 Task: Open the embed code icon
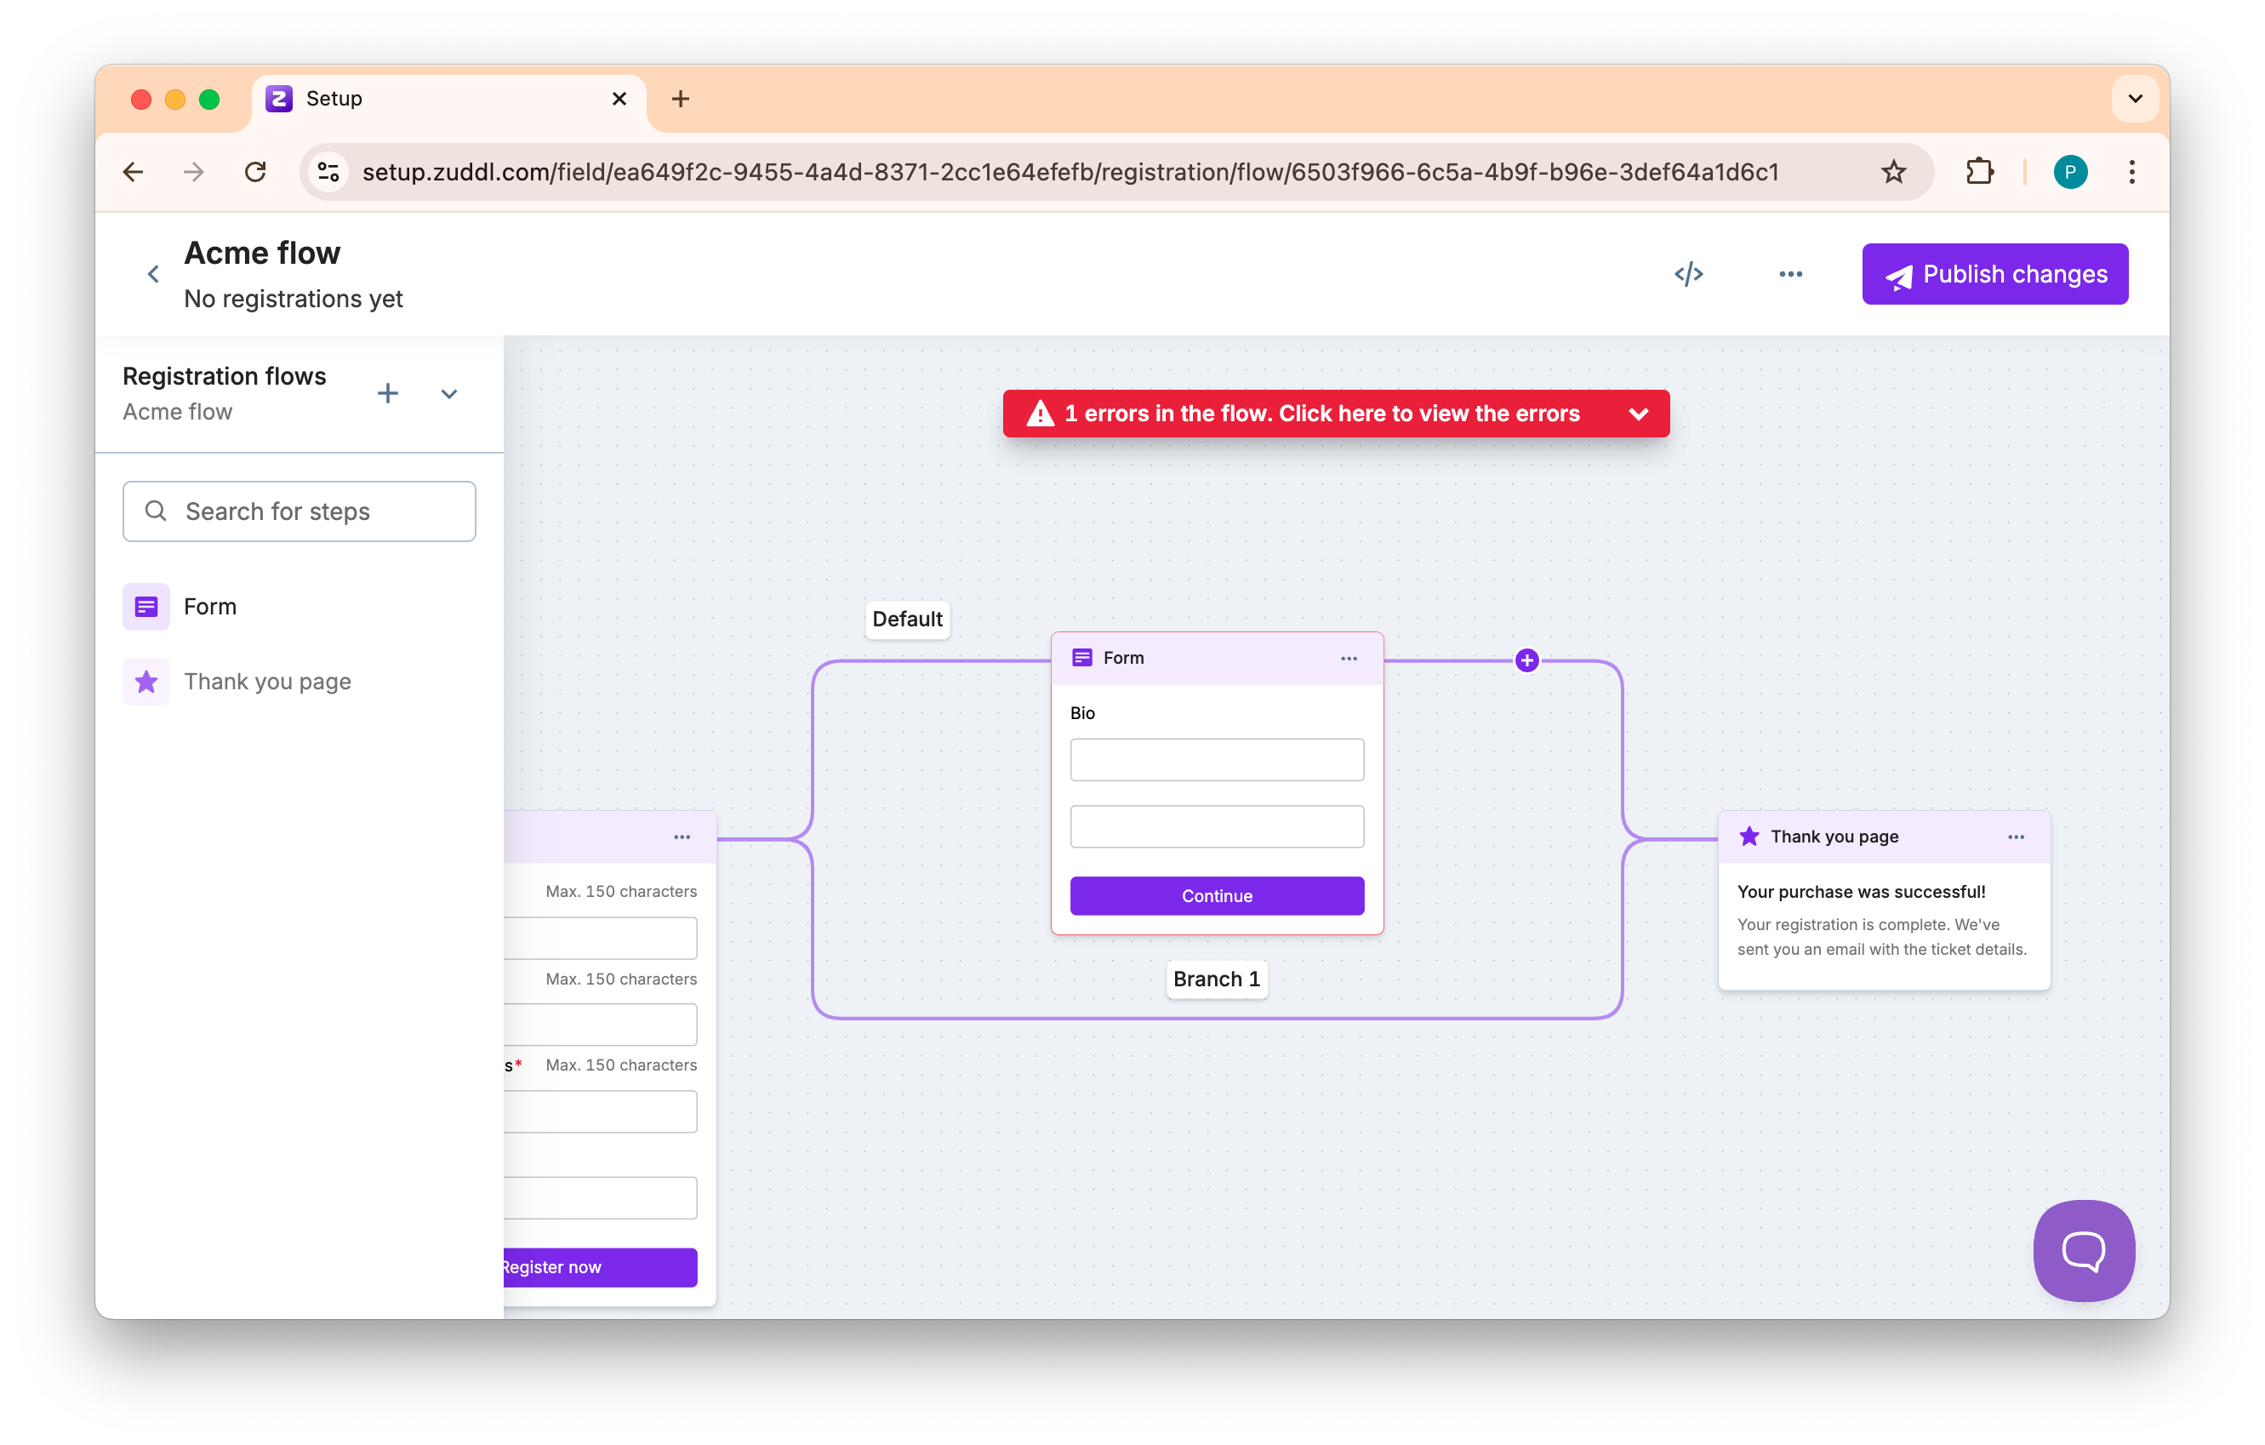(x=1688, y=274)
